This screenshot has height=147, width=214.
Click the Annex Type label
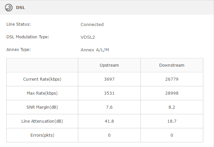pyautogui.click(x=19, y=50)
